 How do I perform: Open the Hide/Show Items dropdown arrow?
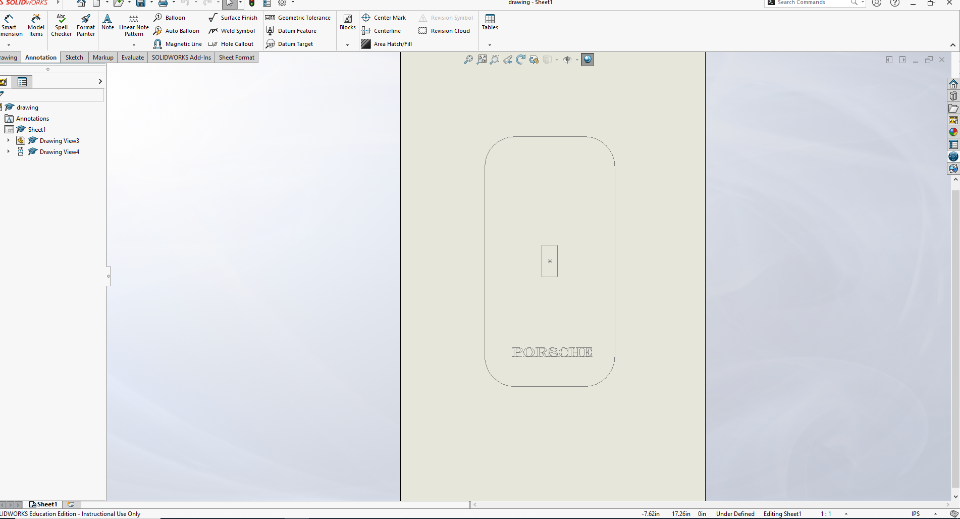(577, 60)
